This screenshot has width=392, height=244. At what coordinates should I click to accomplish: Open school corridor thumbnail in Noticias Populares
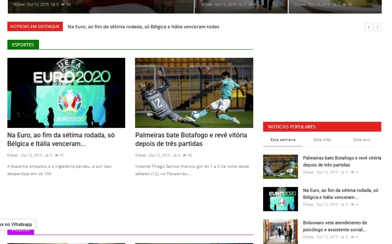tap(280, 232)
